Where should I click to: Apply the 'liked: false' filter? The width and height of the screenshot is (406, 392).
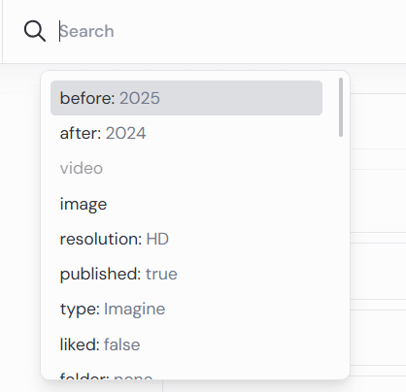186,344
